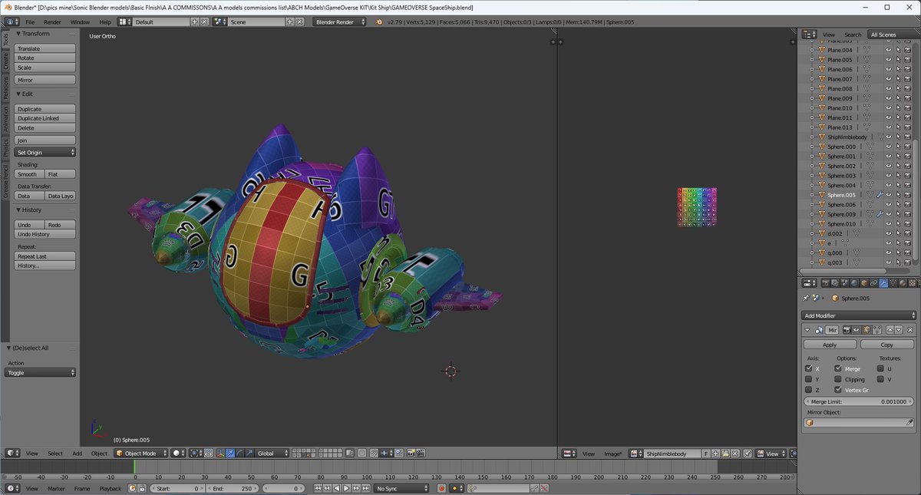Click the Duplicate Linked button

pos(45,118)
